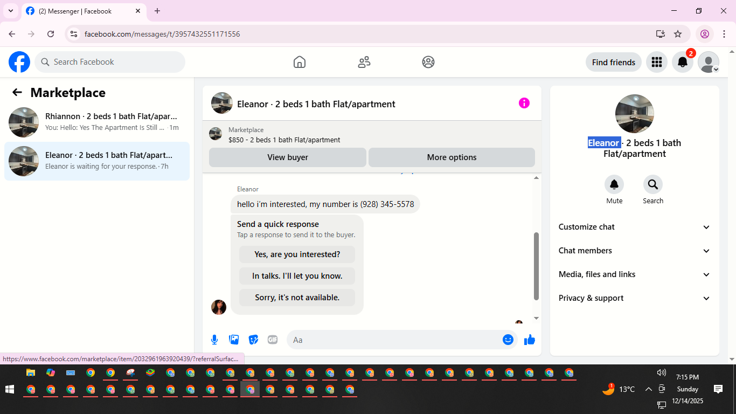Show hidden system tray icons chevron
Image resolution: width=736 pixels, height=414 pixels.
point(649,389)
